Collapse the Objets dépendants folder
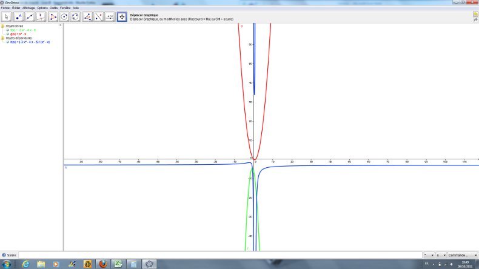479x269 pixels. 3,38
